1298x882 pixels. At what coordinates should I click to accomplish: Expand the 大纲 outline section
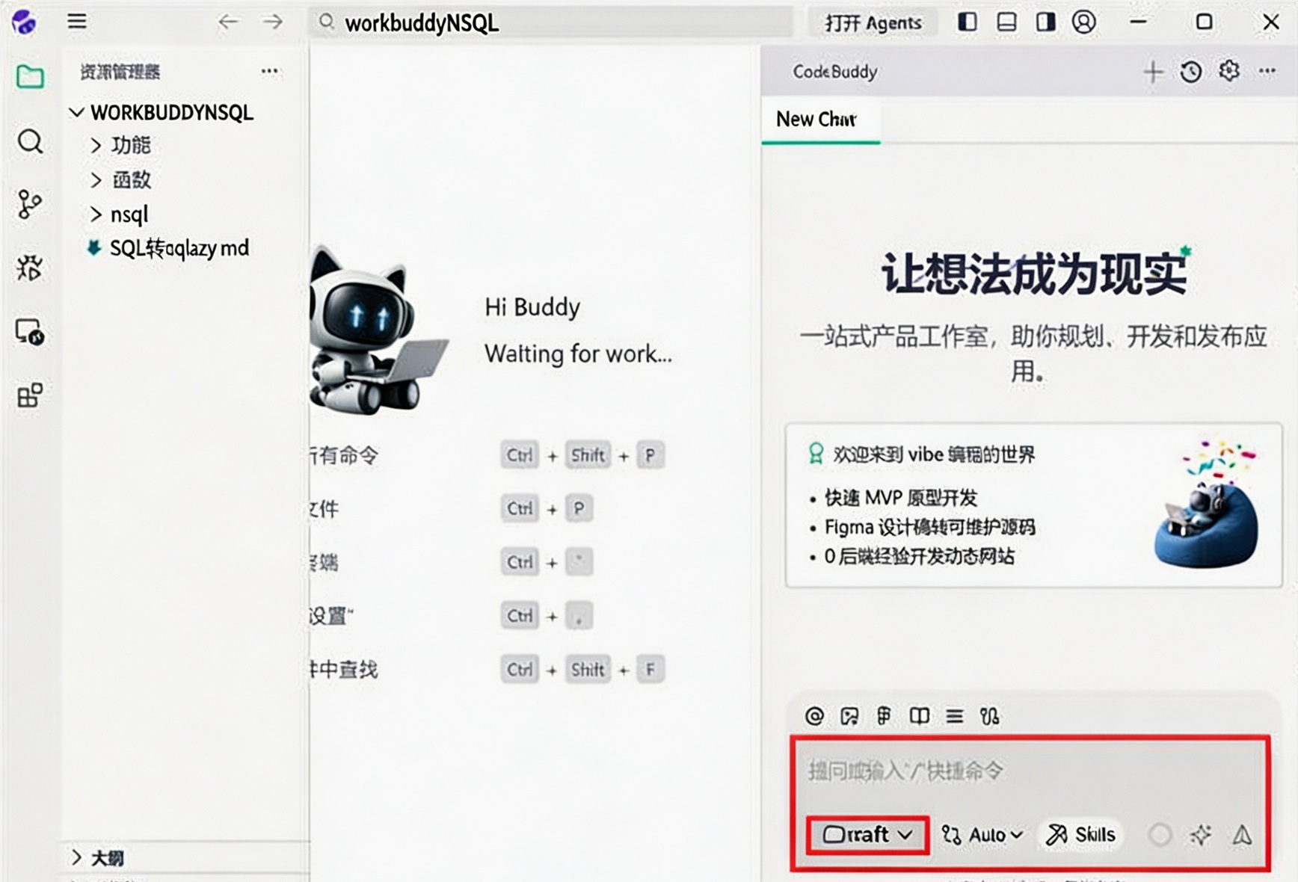pos(76,857)
